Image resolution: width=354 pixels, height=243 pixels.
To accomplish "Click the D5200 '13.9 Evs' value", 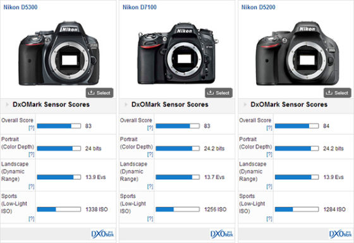I will tap(334, 177).
